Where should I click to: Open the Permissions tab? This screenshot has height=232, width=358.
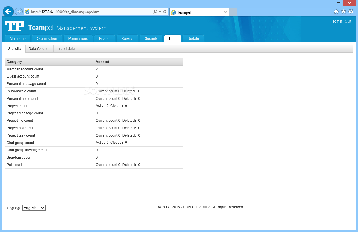78,39
